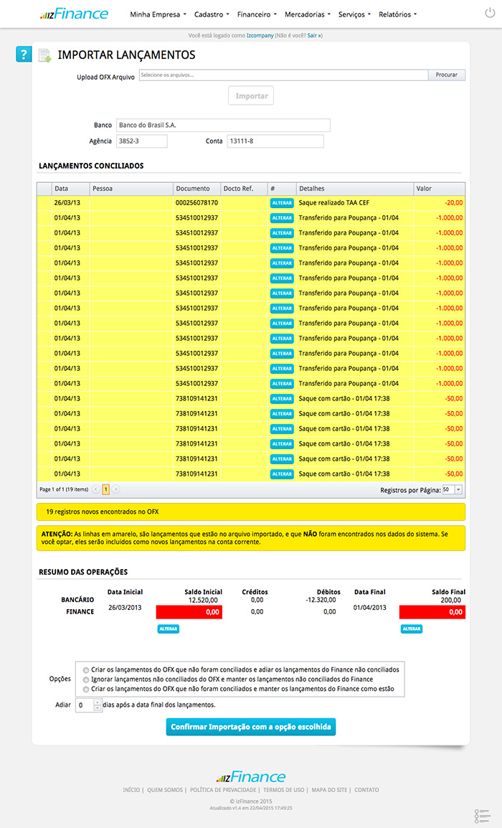Click the Banco input field

tap(222, 126)
